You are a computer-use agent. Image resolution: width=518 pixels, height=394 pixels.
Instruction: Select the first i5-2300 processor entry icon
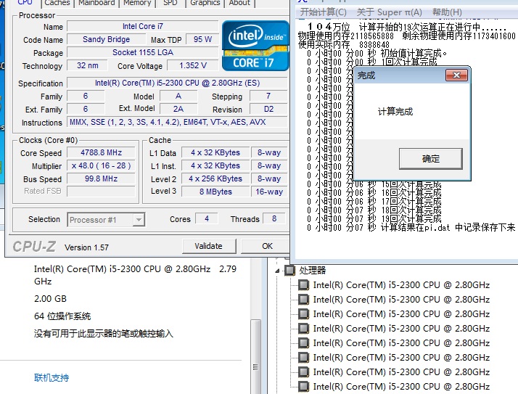click(303, 285)
